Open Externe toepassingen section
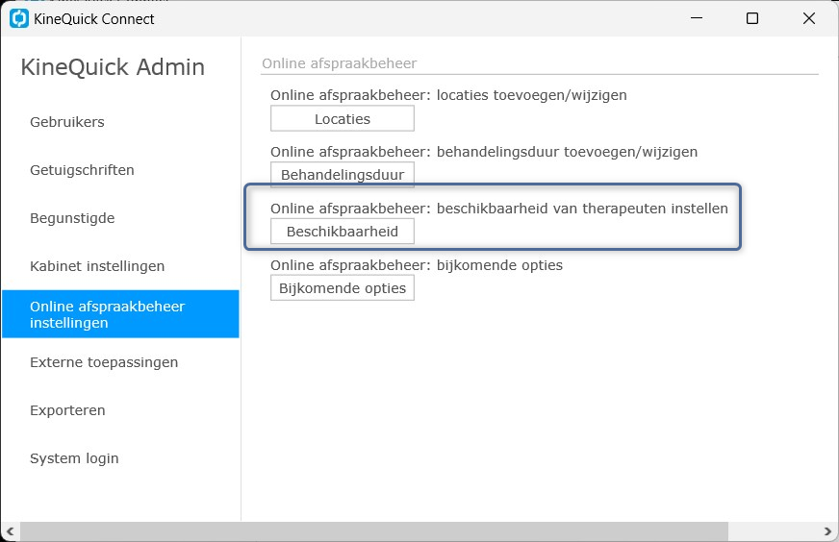Screen dimensions: 839x542 [x=104, y=362]
